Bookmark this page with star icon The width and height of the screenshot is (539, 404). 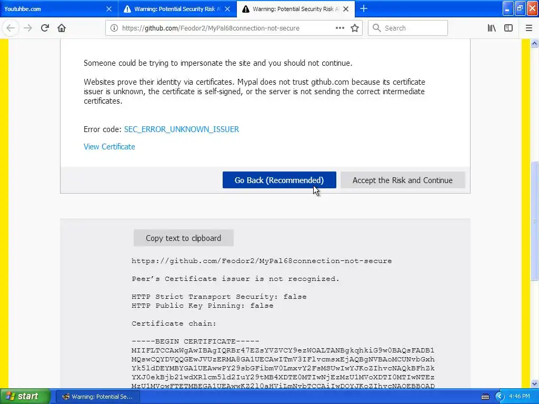pyautogui.click(x=355, y=28)
